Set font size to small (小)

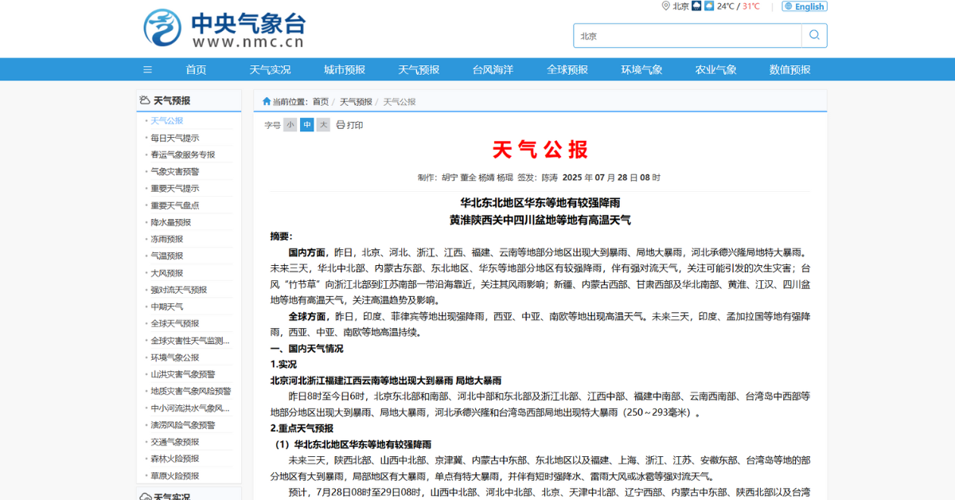pyautogui.click(x=290, y=125)
